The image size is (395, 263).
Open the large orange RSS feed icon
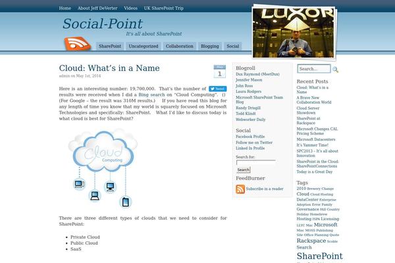click(77, 43)
